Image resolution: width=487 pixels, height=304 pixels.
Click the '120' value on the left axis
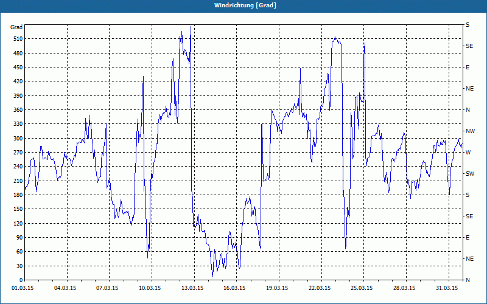point(18,223)
